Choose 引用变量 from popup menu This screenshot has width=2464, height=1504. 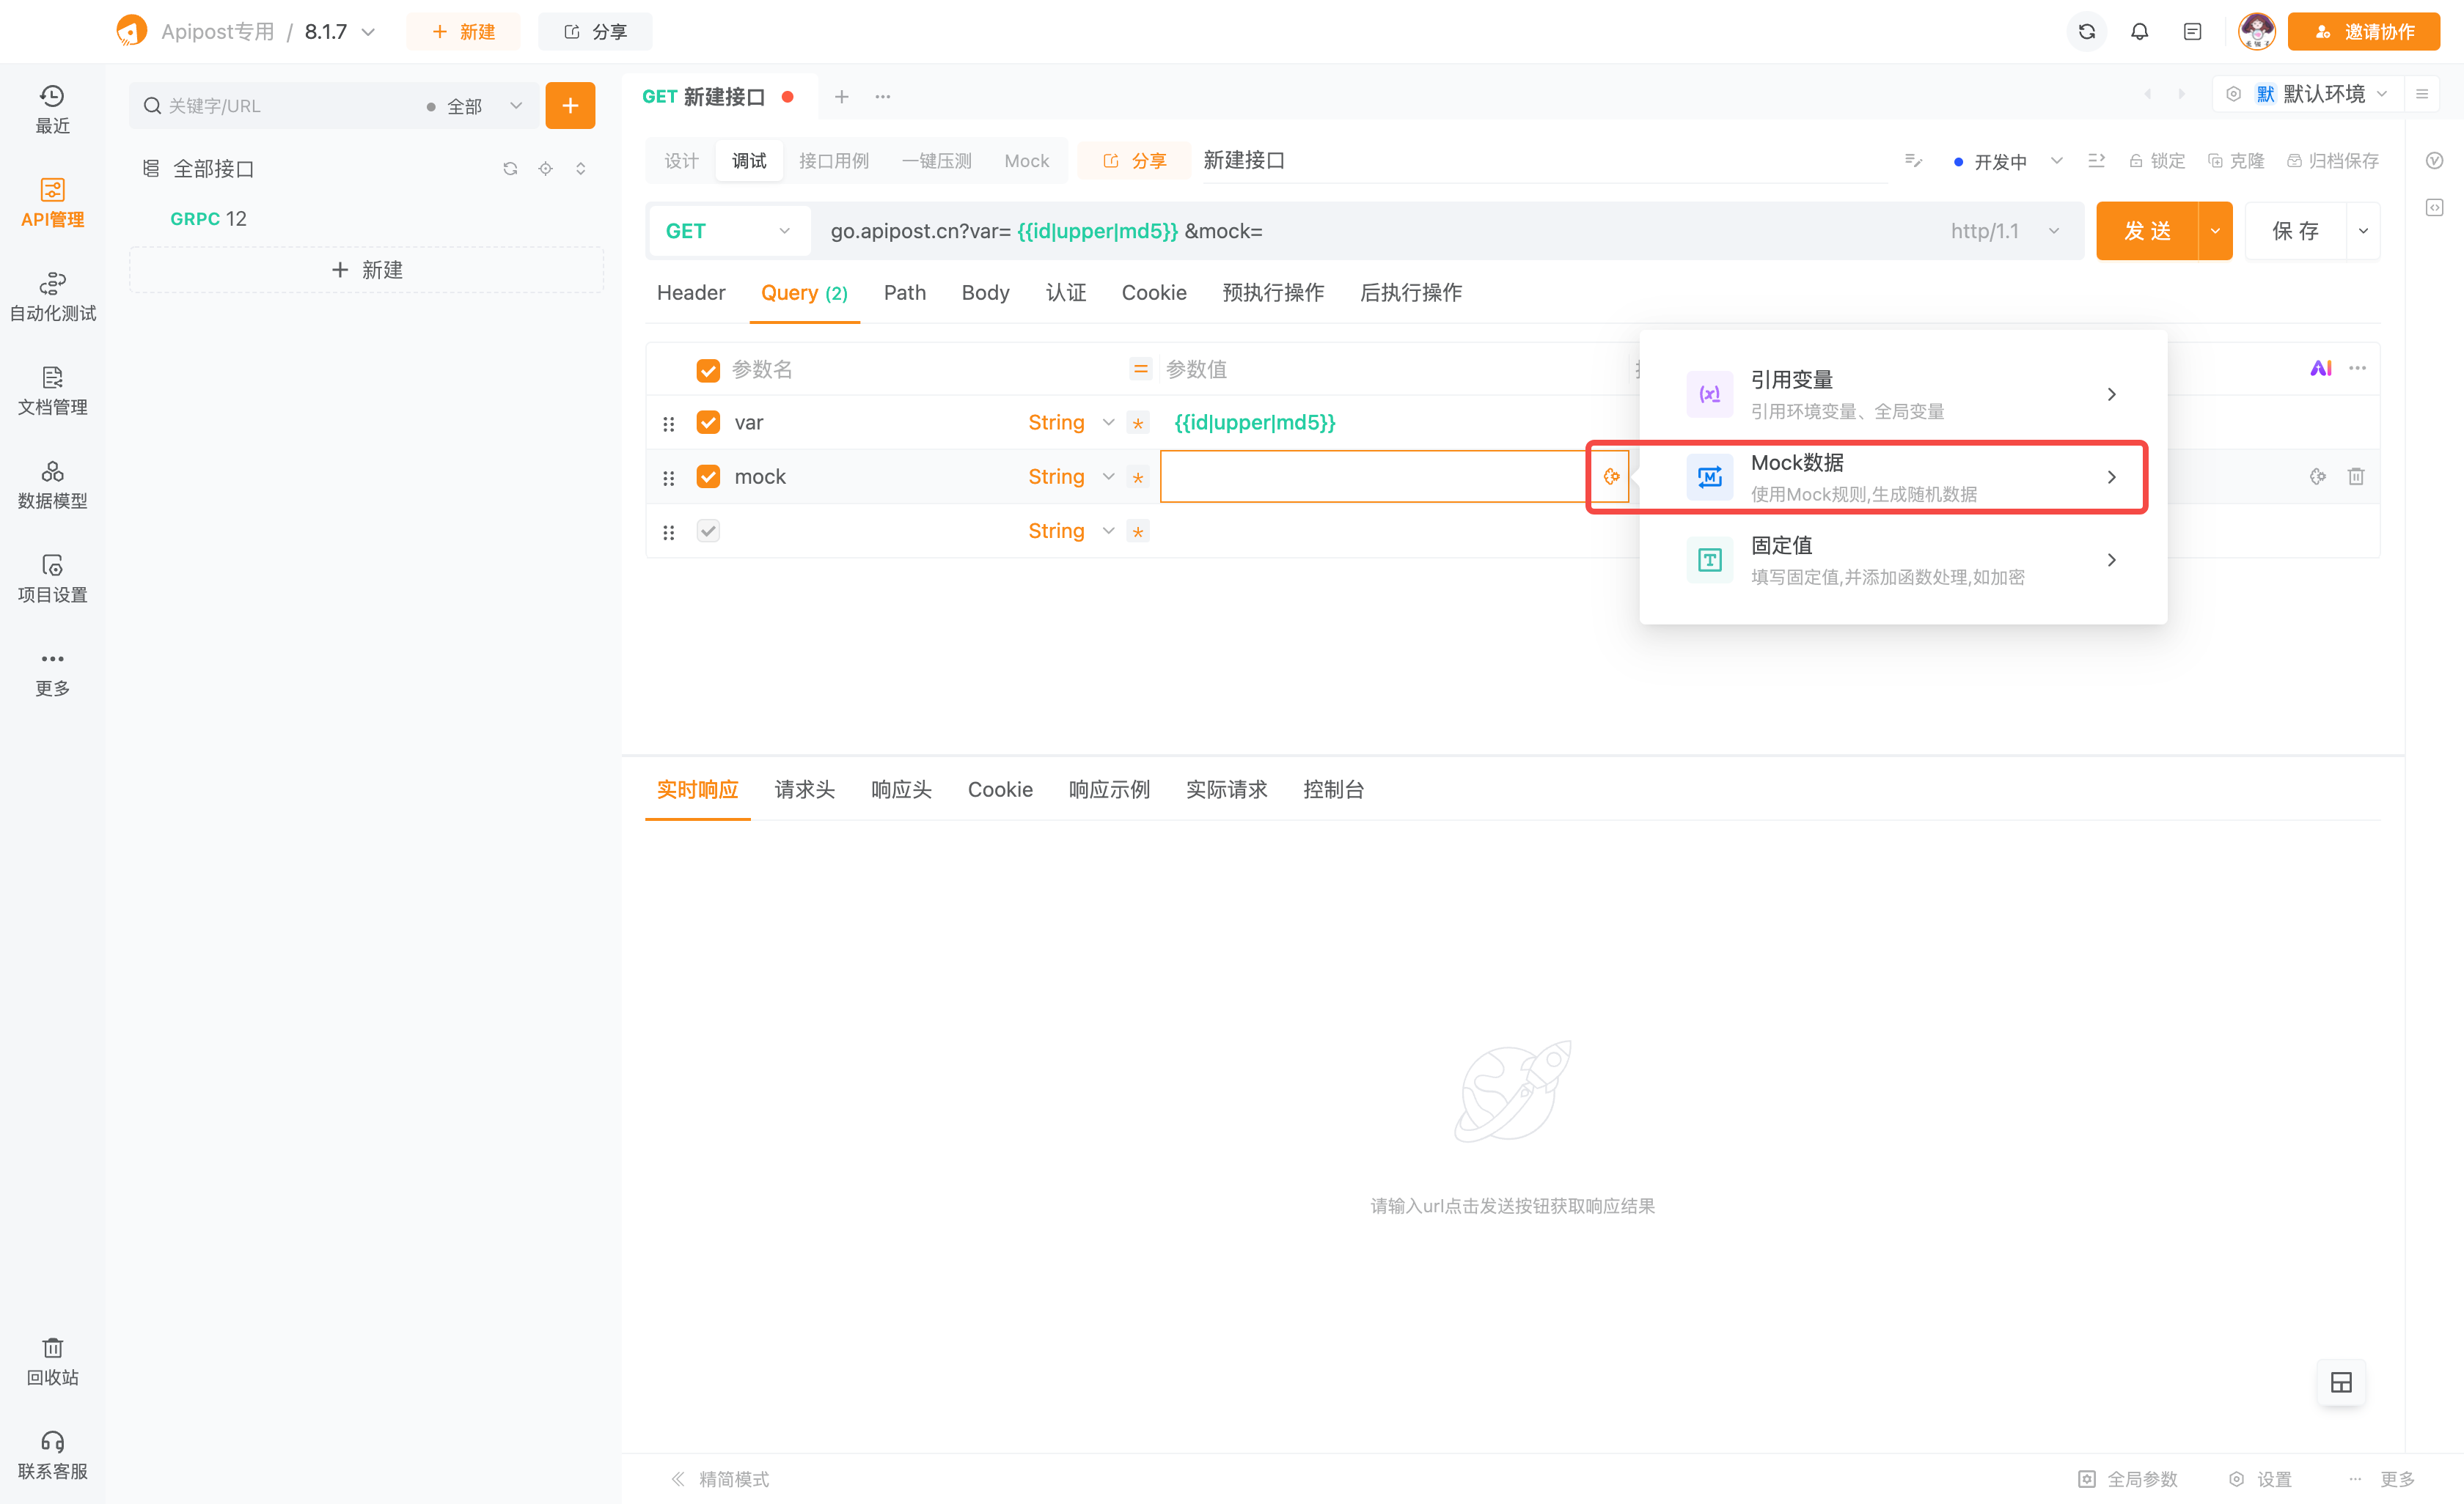[x=1902, y=394]
